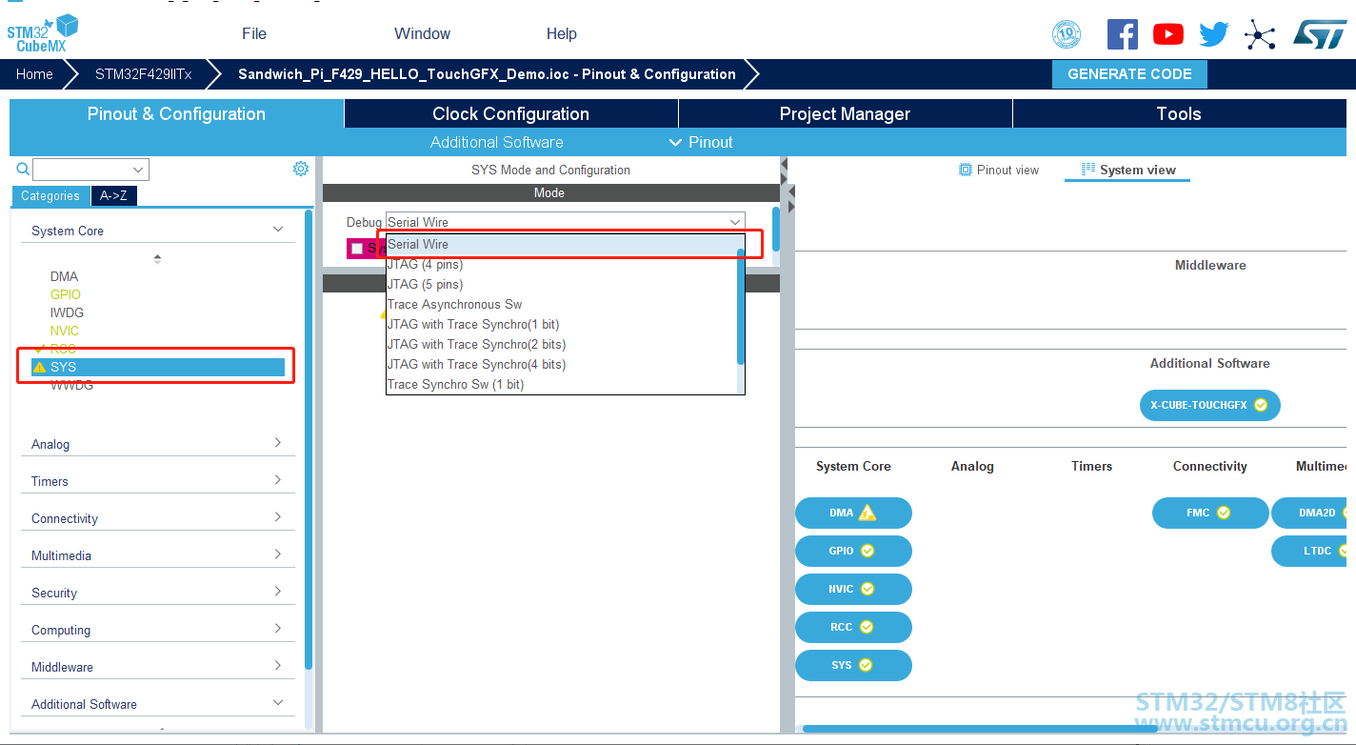Click the search magnifier icon
This screenshot has height=745, width=1356.
pyautogui.click(x=23, y=170)
